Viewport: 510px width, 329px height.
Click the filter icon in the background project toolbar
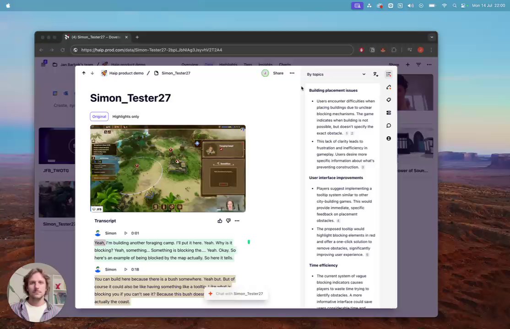click(418, 64)
